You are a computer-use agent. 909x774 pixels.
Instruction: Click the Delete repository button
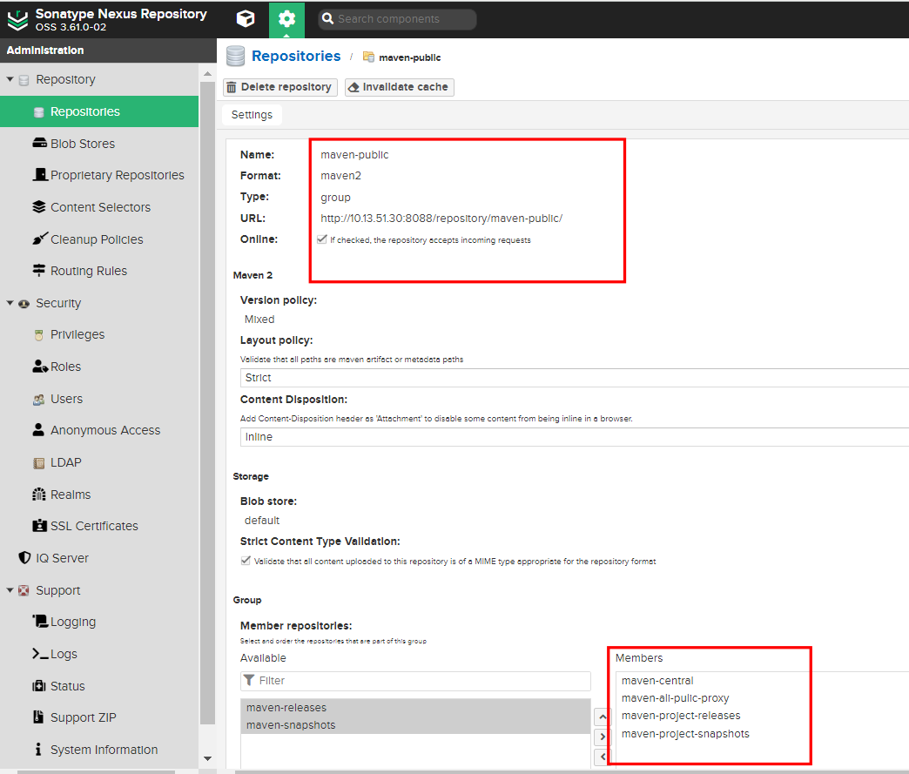[279, 87]
